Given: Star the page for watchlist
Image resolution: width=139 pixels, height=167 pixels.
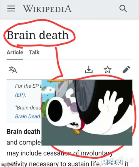Looking at the screenshot, I should (x=108, y=70).
